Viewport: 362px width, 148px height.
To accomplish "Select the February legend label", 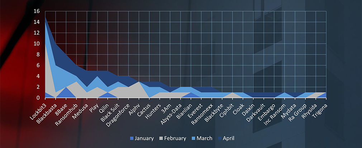I will 175,138.
